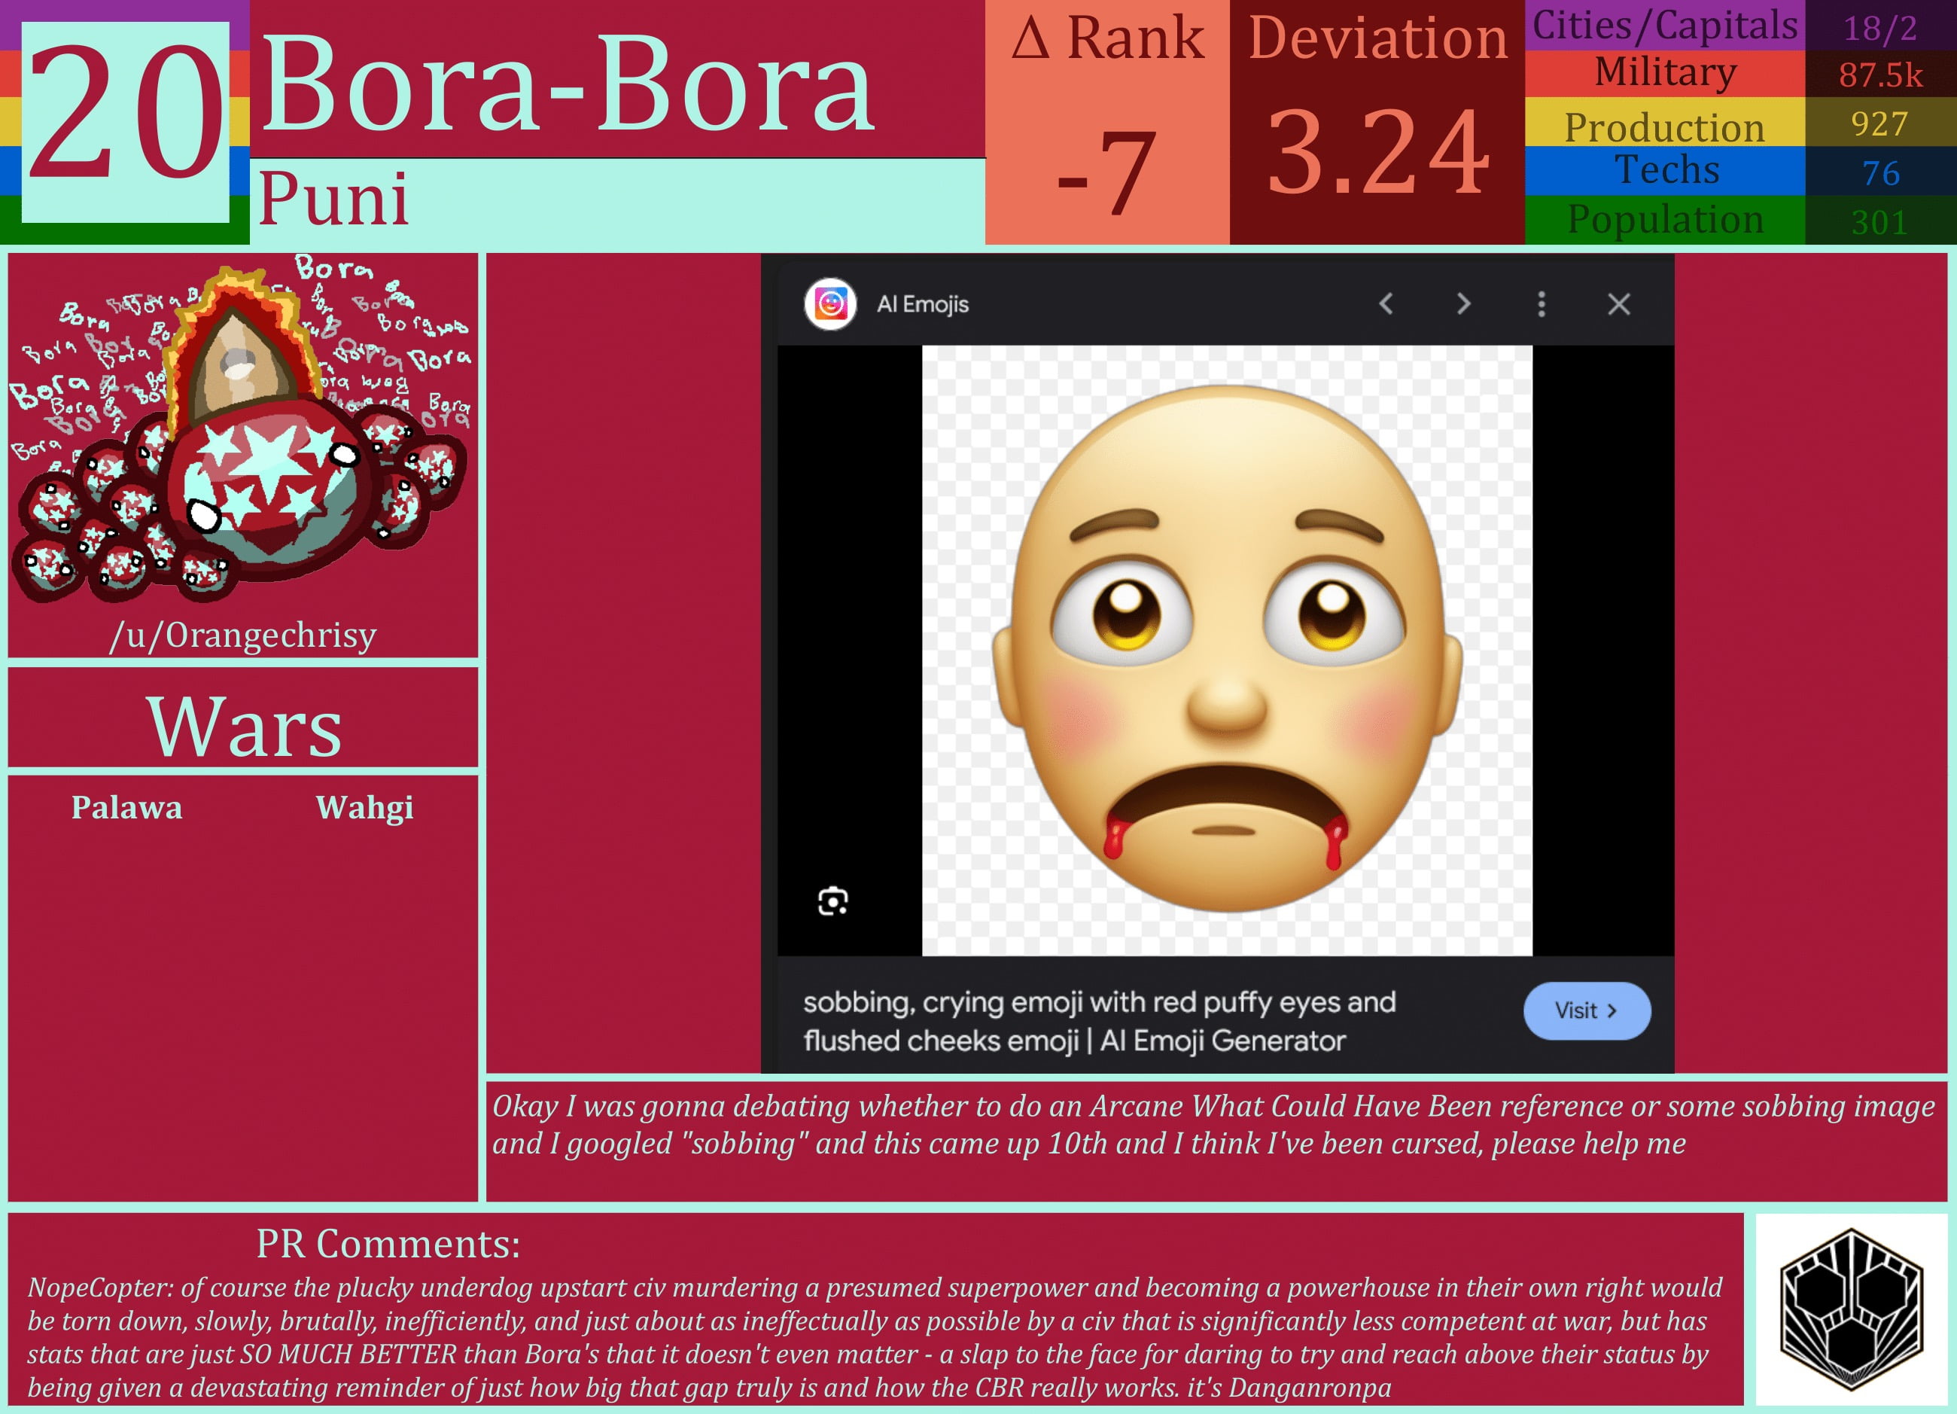1957x1414 pixels.
Task: Click the next result arrow in the image viewer
Action: (1462, 304)
